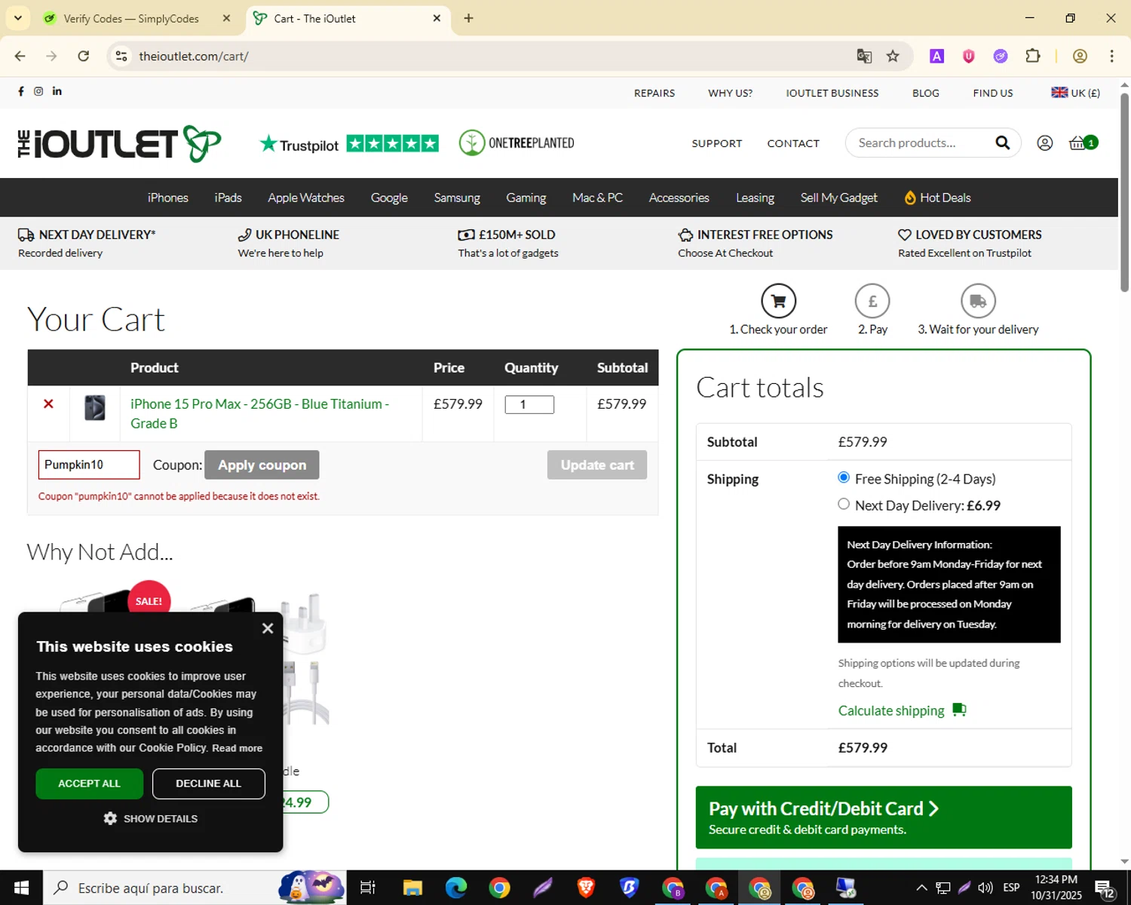Click the browser address bar URL

point(194,56)
